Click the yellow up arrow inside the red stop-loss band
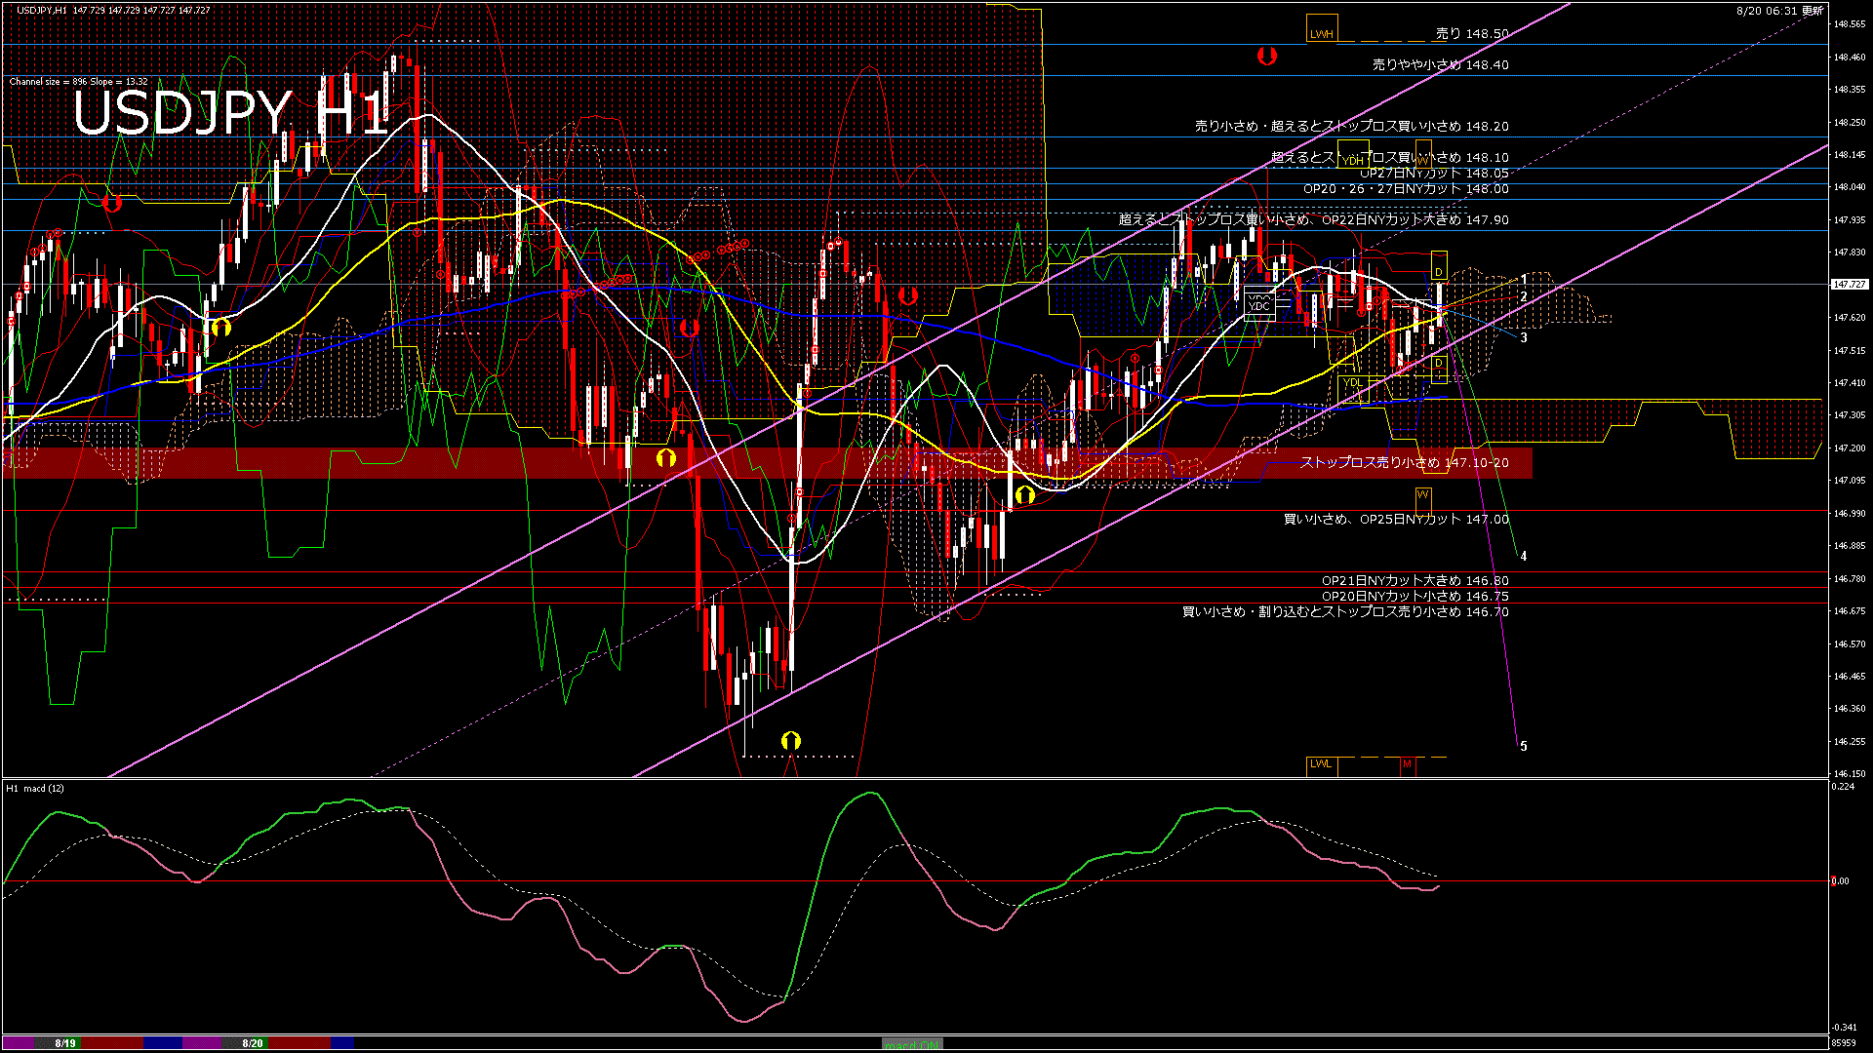 (x=666, y=457)
